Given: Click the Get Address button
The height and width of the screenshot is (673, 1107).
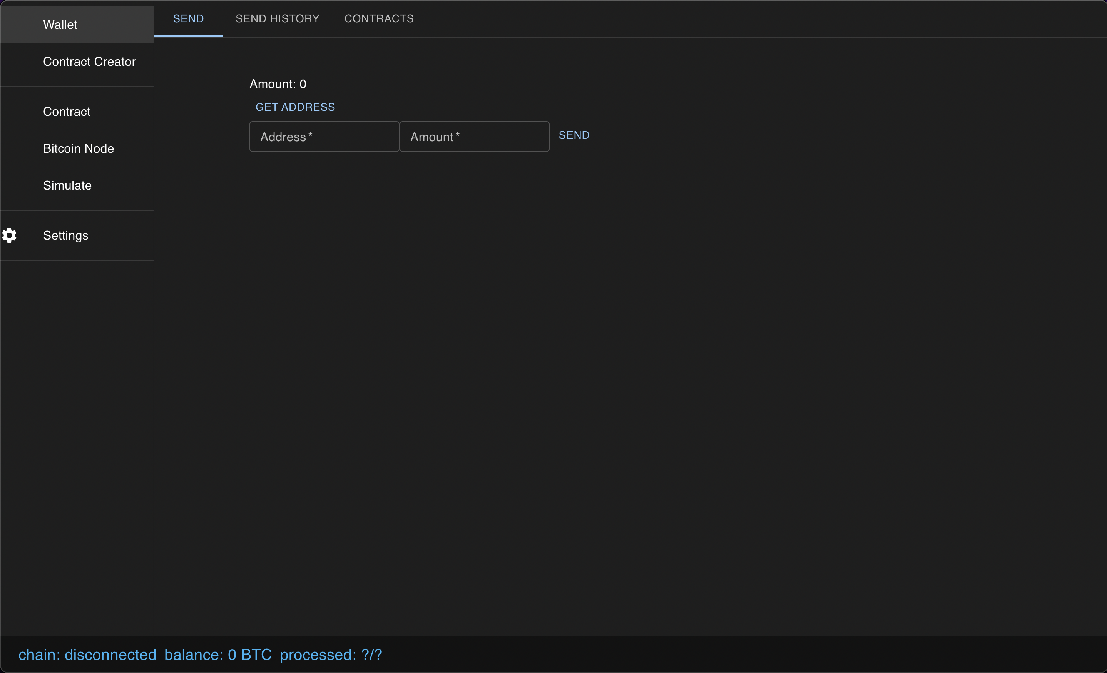Looking at the screenshot, I should (x=295, y=107).
